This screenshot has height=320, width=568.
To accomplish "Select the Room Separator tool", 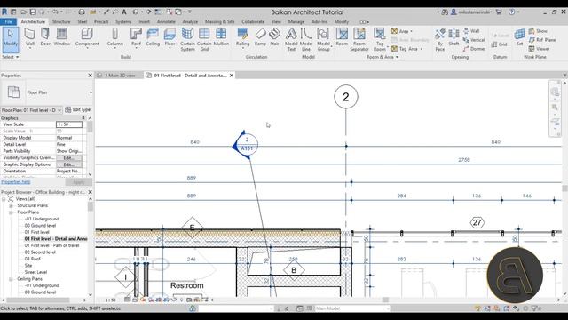I will [359, 39].
